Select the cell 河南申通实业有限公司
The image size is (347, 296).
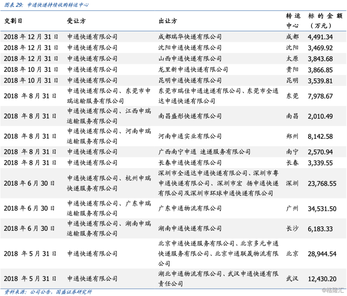(190, 136)
